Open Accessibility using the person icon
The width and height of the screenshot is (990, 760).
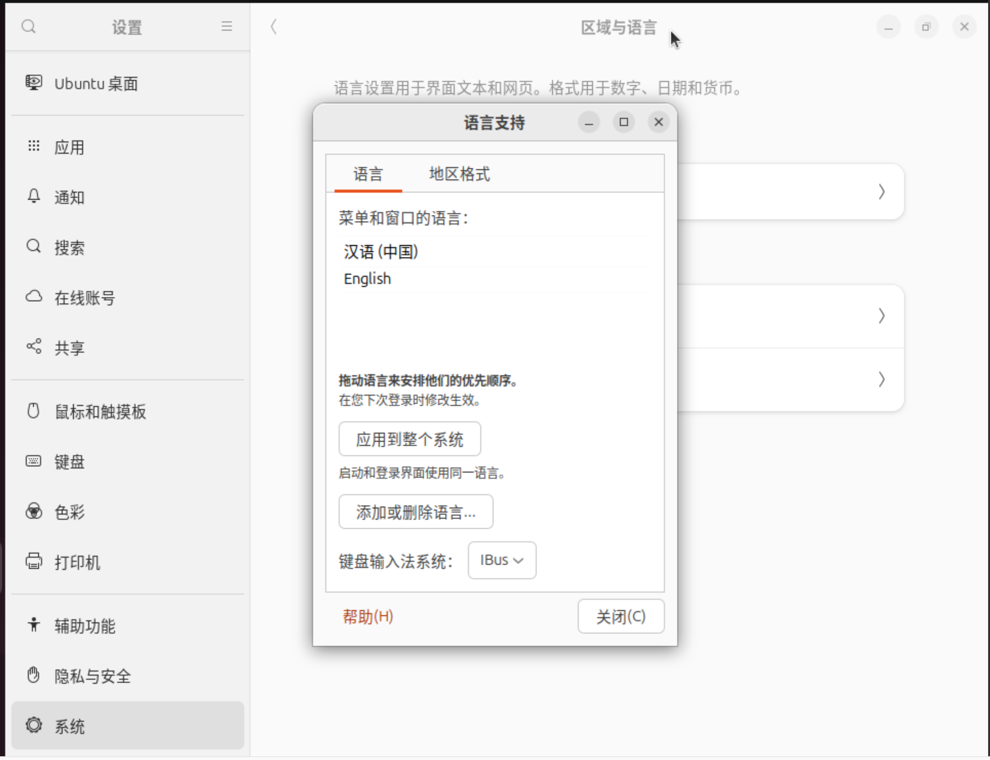[x=33, y=625]
